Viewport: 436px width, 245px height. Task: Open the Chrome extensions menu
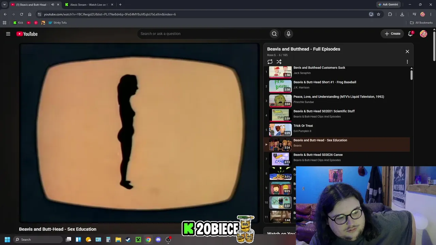(390, 14)
